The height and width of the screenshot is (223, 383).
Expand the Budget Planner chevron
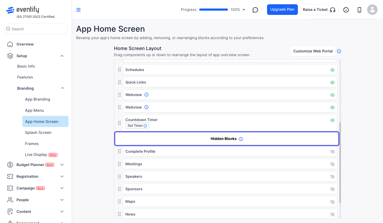pos(62,165)
